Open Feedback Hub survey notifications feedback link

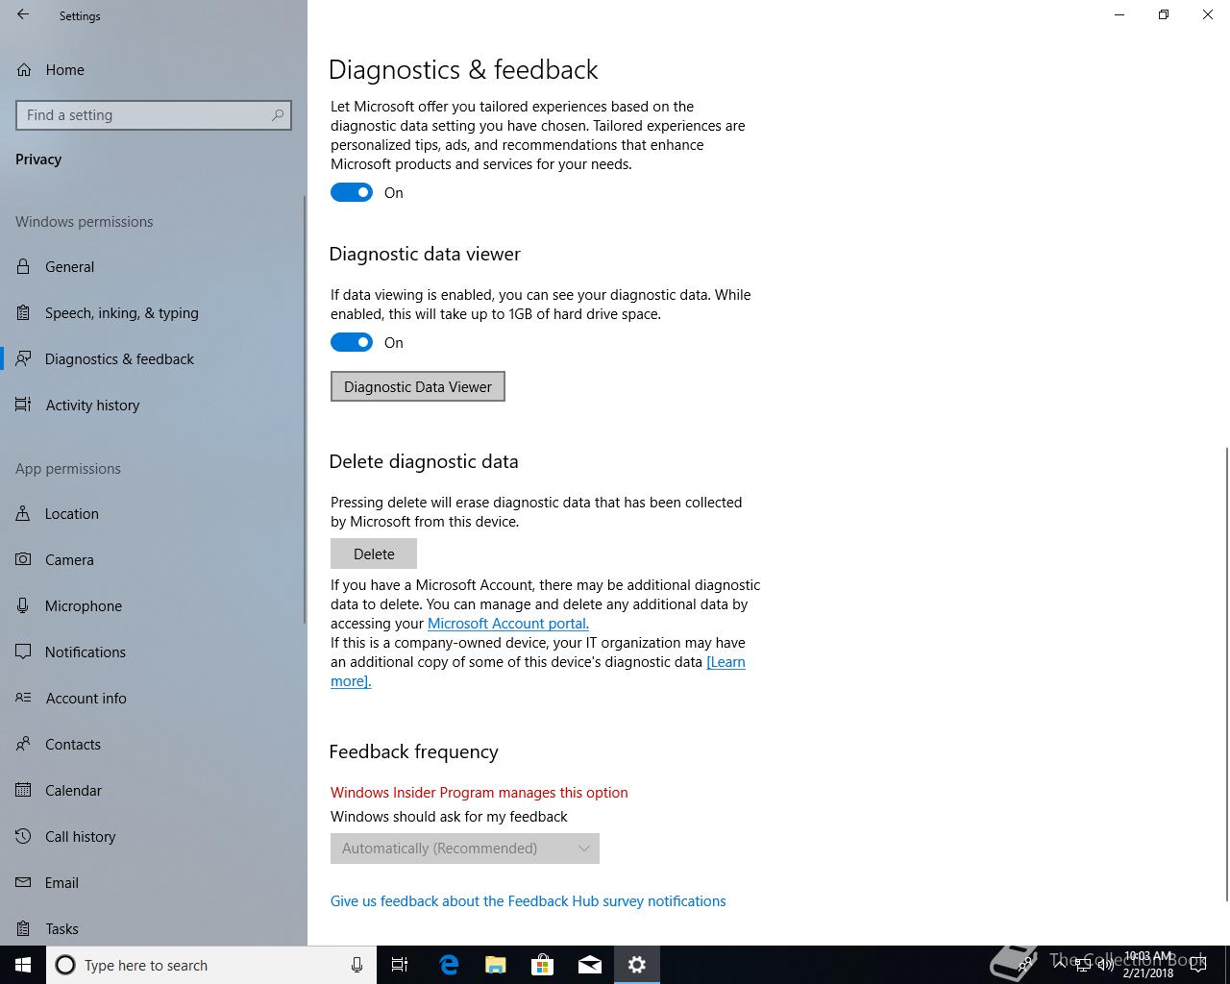(x=529, y=901)
